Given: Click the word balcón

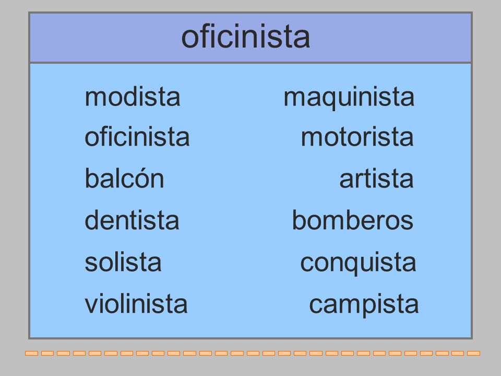Looking at the screenshot, I should pyautogui.click(x=124, y=178).
